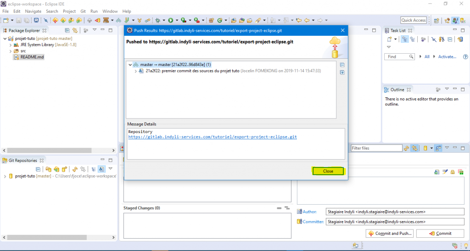This screenshot has height=251, width=470.
Task: Open the Open Perspective icon beside Quick Access
Action: point(436,20)
